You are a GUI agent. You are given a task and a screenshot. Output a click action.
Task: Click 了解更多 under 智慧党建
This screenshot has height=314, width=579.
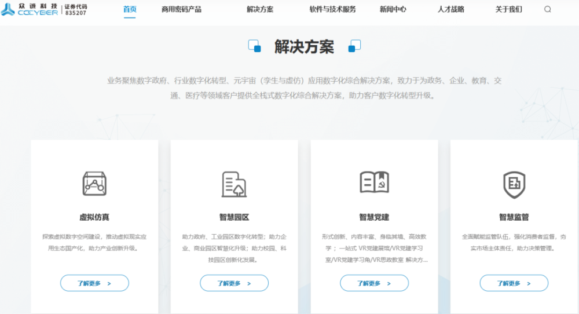click(x=374, y=283)
